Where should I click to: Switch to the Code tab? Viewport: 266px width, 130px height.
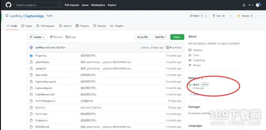(12, 26)
